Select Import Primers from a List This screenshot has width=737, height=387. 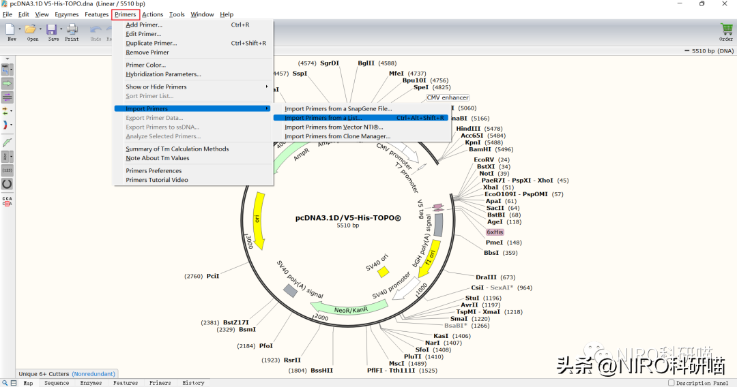(x=323, y=118)
